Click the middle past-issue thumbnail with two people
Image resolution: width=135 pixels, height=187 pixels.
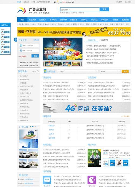click(x=119, y=163)
